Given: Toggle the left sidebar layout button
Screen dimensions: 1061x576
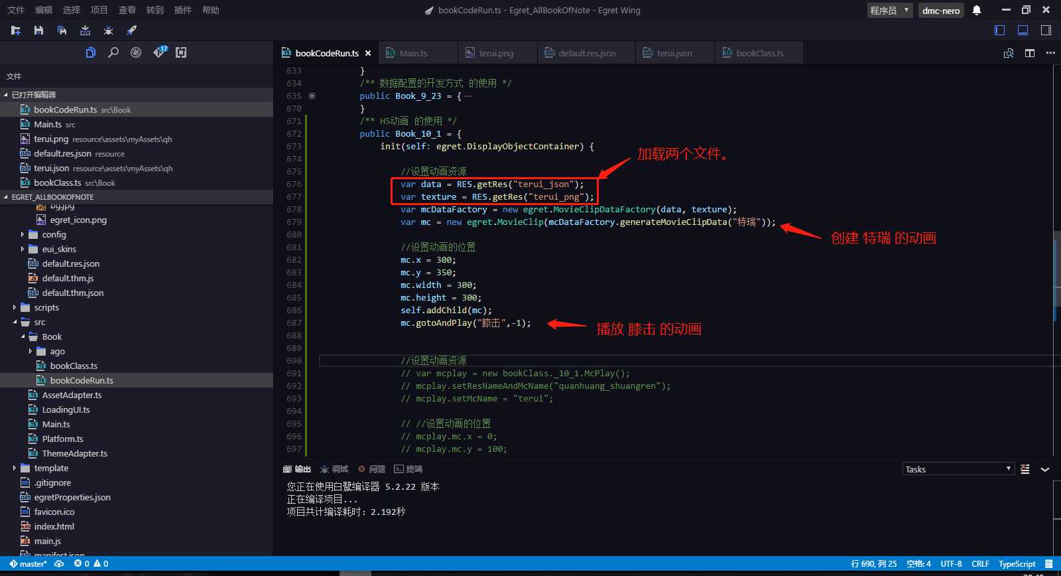Looking at the screenshot, I should coord(1000,31).
